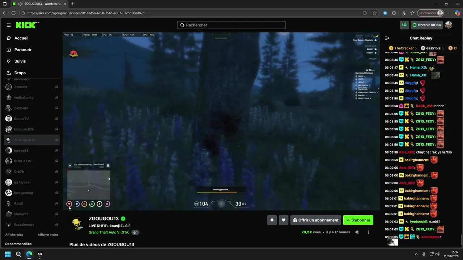Open the Drops section
The image size is (463, 260).
[x=20, y=73]
